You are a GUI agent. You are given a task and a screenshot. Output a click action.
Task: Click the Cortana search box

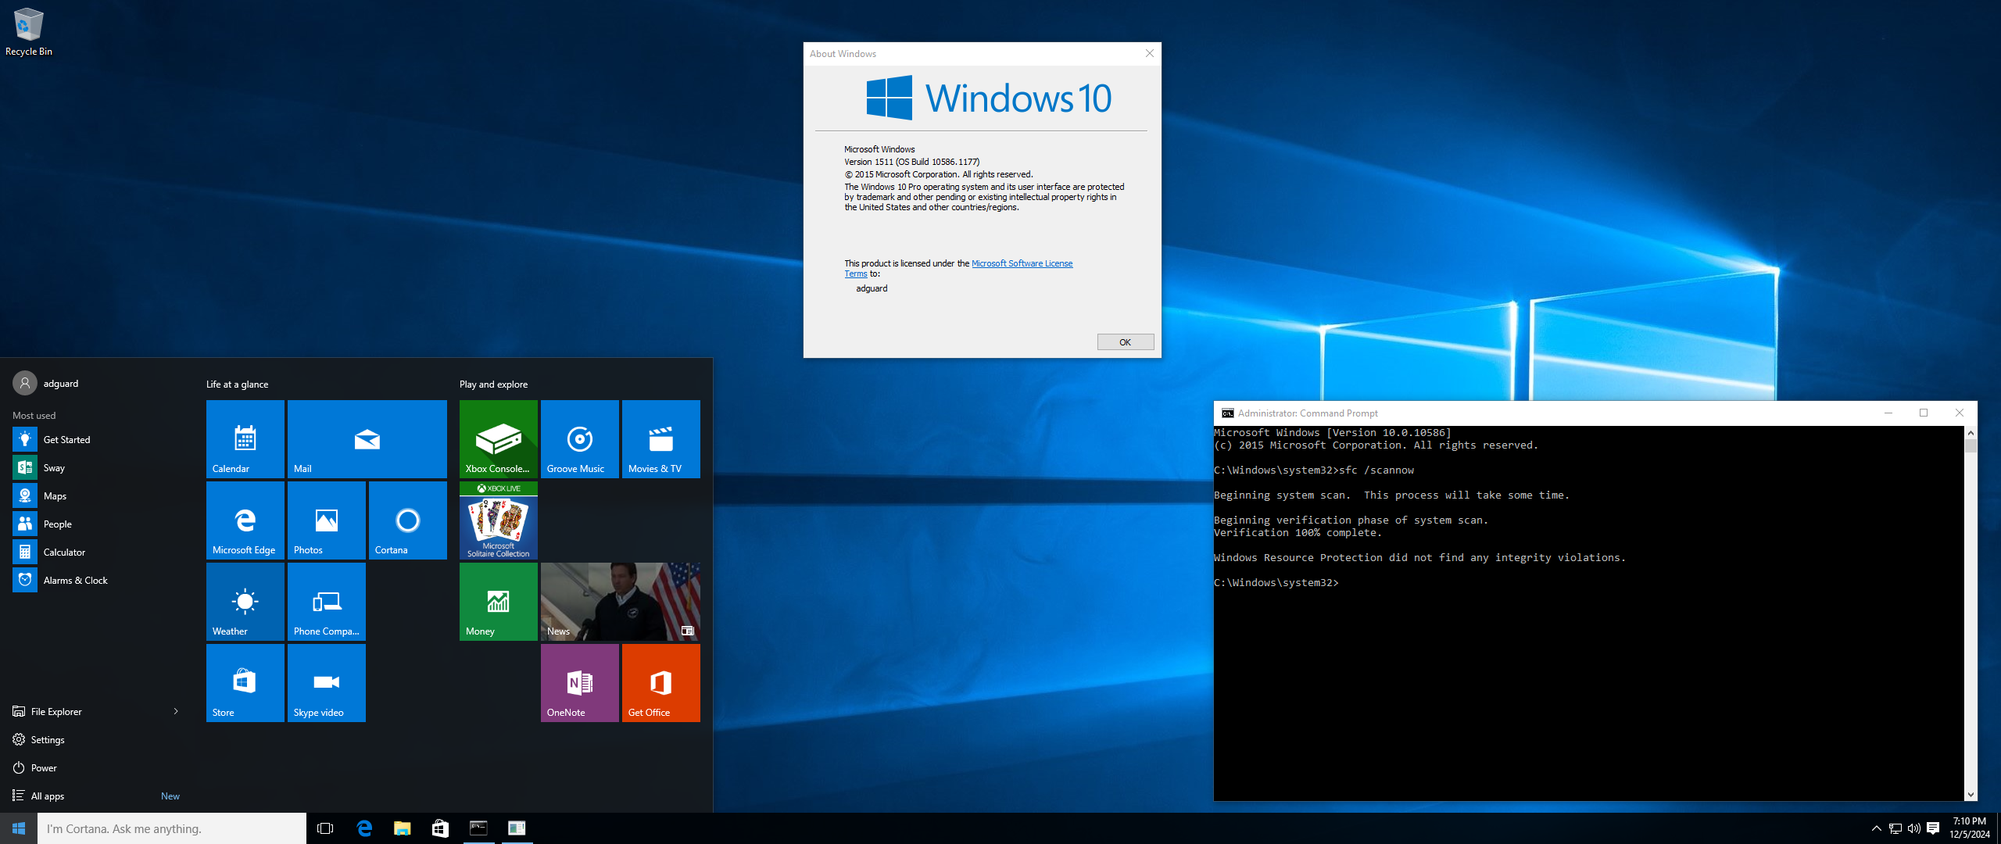click(172, 828)
